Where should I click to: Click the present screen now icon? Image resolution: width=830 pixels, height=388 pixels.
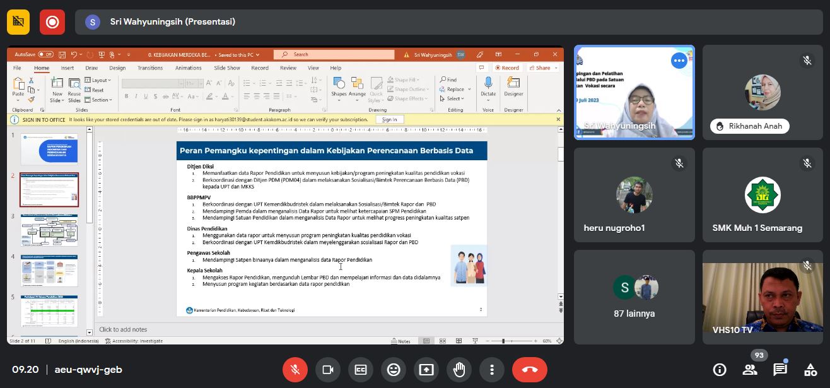pos(426,370)
